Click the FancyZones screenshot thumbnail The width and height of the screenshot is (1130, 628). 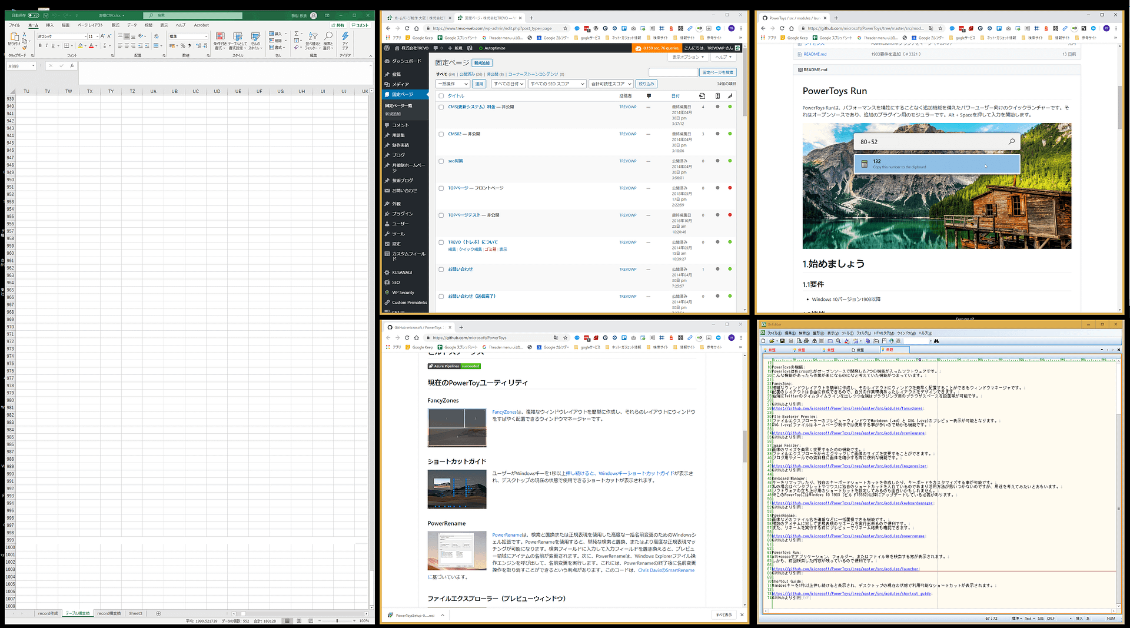[457, 428]
